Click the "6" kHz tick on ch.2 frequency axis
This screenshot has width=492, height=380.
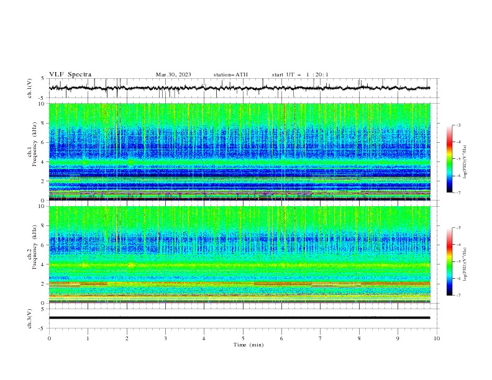(43, 245)
